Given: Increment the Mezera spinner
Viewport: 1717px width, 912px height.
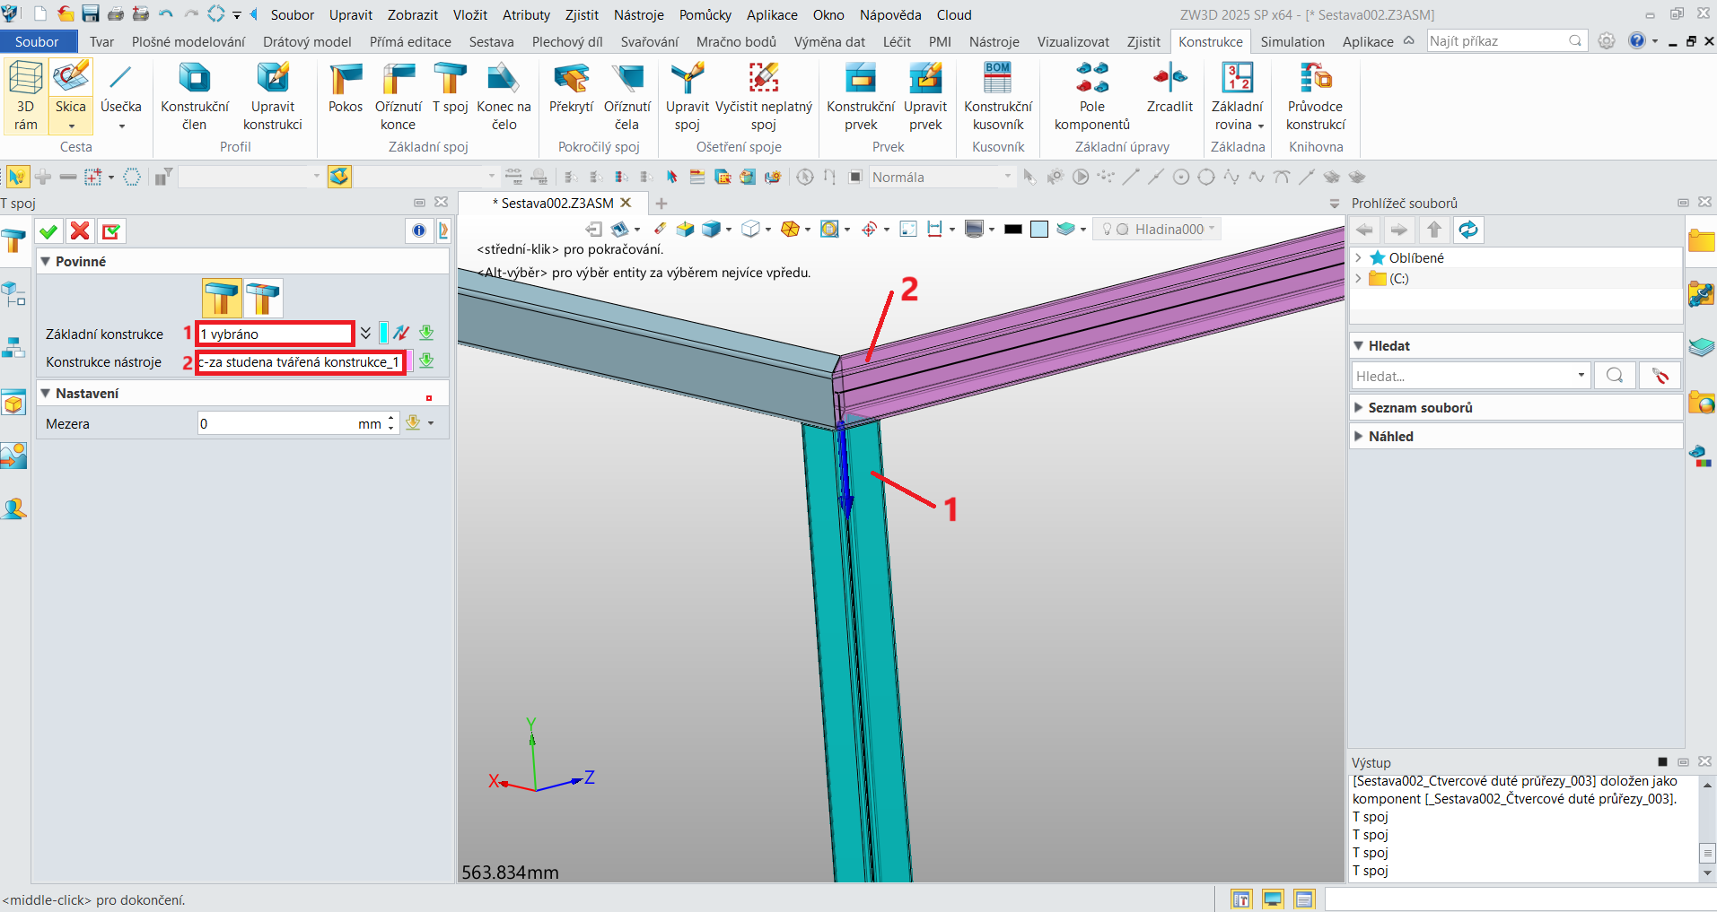Looking at the screenshot, I should pos(391,419).
